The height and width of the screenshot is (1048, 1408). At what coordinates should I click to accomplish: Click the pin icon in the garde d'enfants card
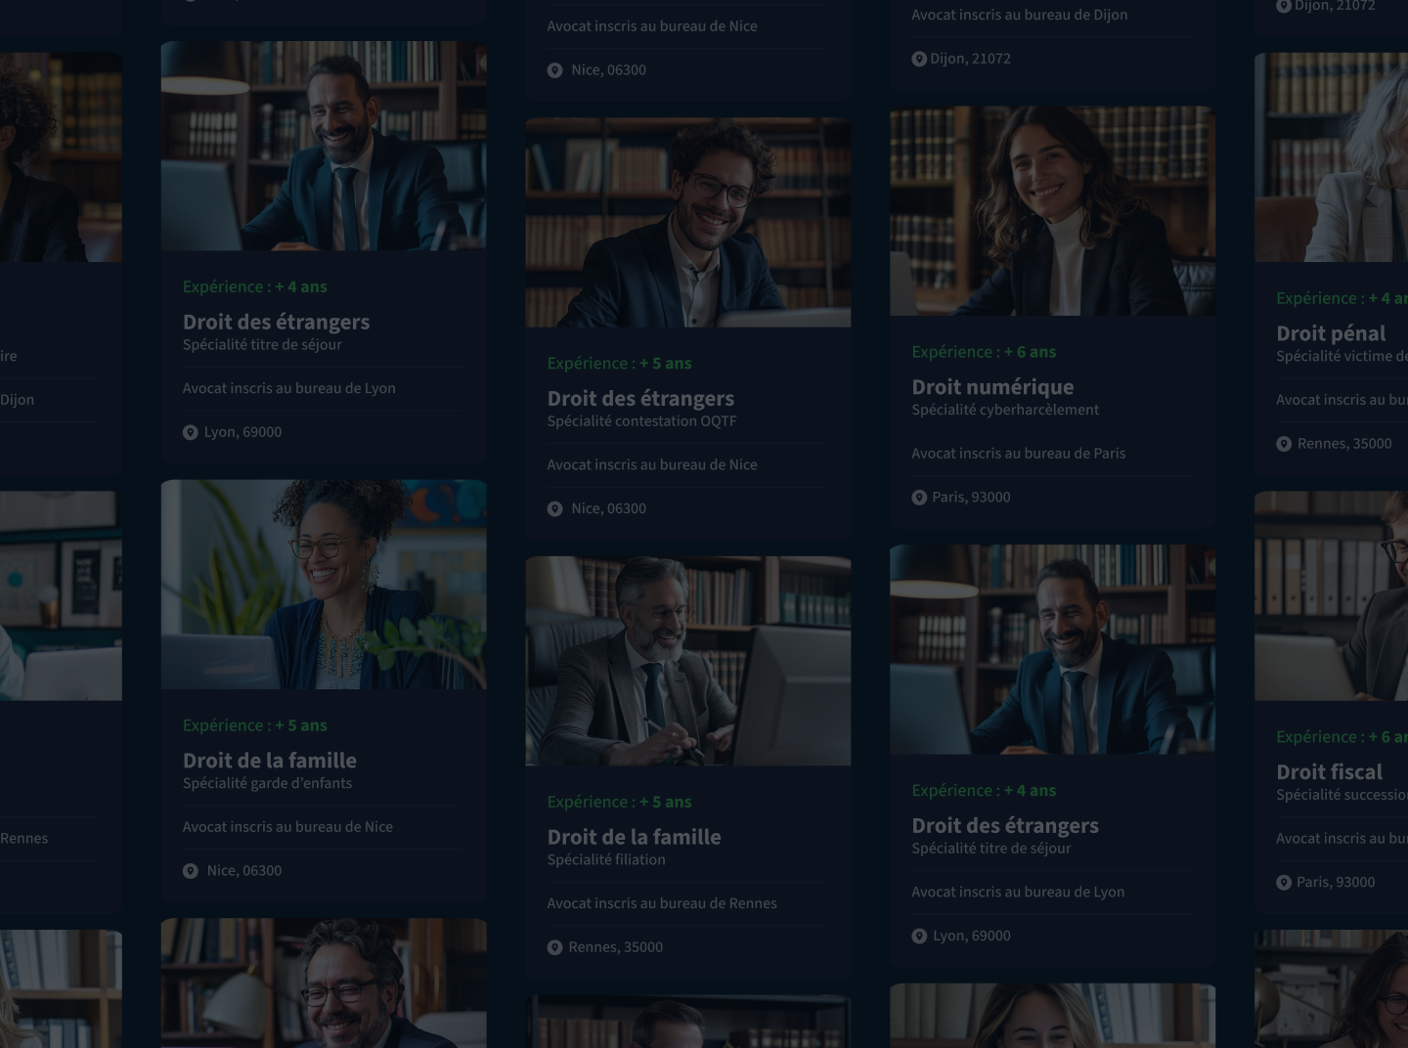click(x=191, y=871)
